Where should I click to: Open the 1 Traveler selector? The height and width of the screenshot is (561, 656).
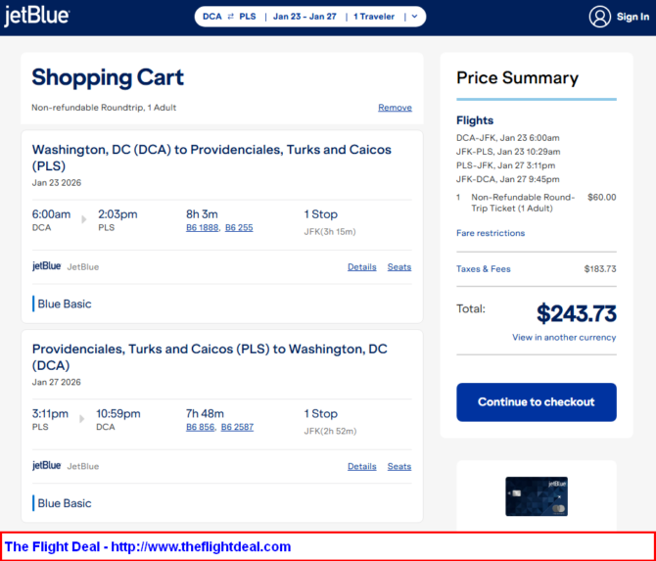tap(374, 17)
